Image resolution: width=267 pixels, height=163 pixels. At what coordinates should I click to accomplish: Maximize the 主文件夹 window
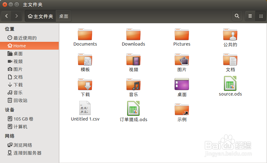point(17,4)
